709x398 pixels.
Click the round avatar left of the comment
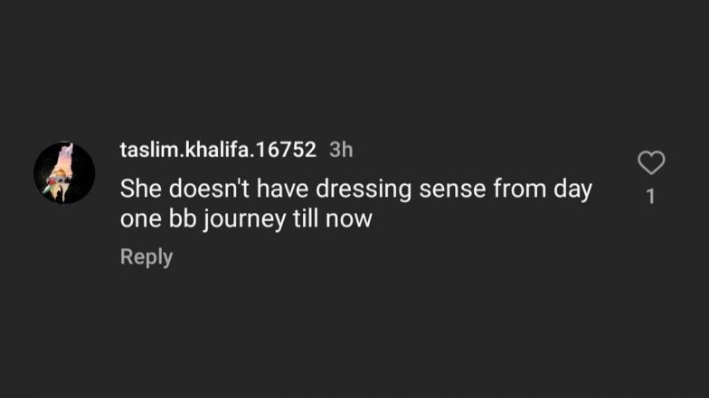pos(64,172)
